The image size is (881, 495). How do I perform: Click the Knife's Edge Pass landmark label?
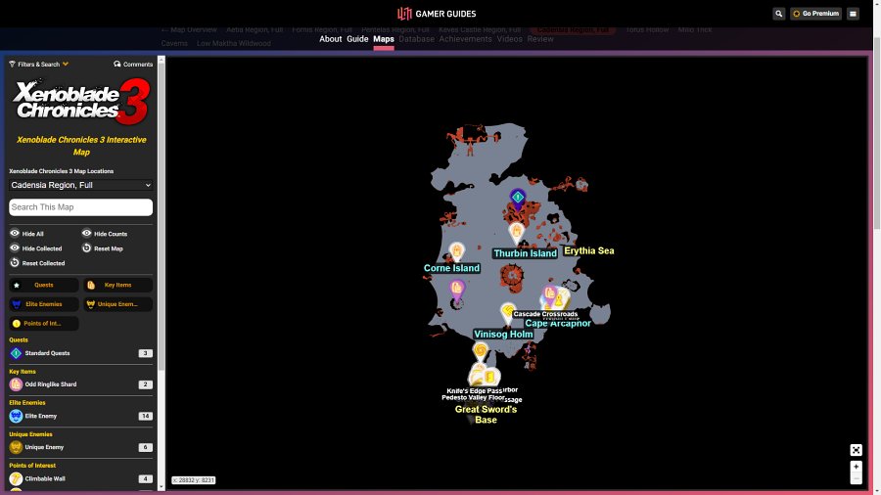(x=474, y=390)
